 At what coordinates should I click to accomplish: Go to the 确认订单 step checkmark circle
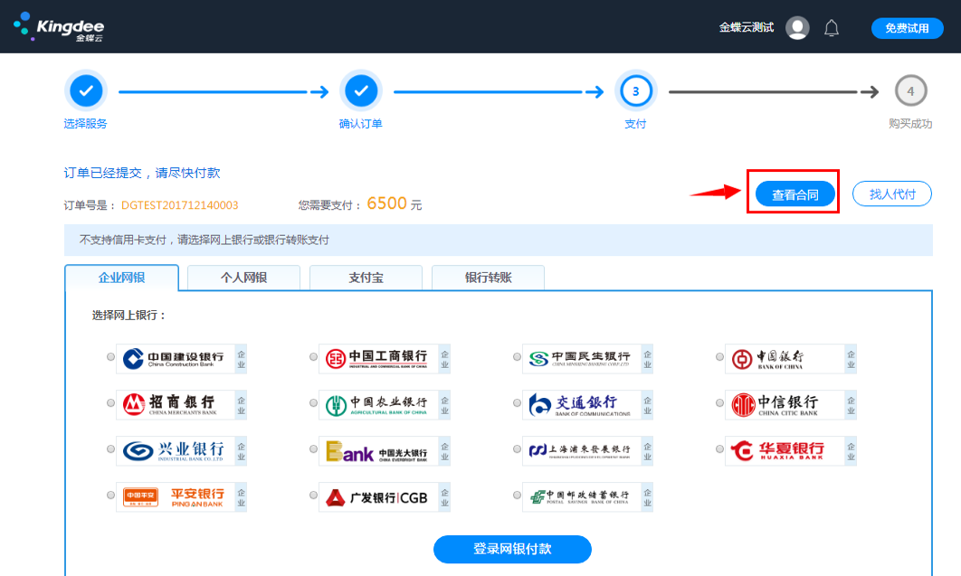pyautogui.click(x=361, y=91)
